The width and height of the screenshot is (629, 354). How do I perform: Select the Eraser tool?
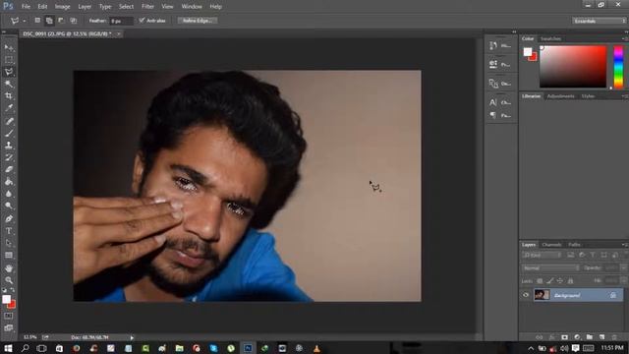click(9, 169)
